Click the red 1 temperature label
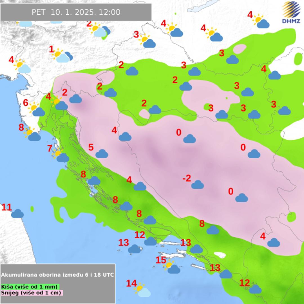This screenshot has width=304, height=304. 51,50
